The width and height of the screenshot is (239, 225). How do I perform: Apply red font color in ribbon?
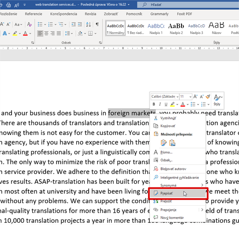click(x=25, y=33)
